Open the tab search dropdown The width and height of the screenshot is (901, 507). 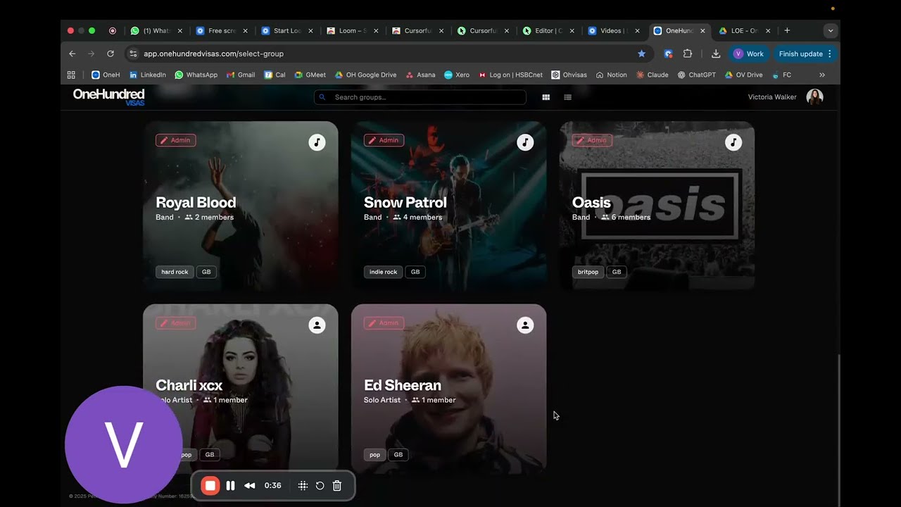tap(831, 31)
